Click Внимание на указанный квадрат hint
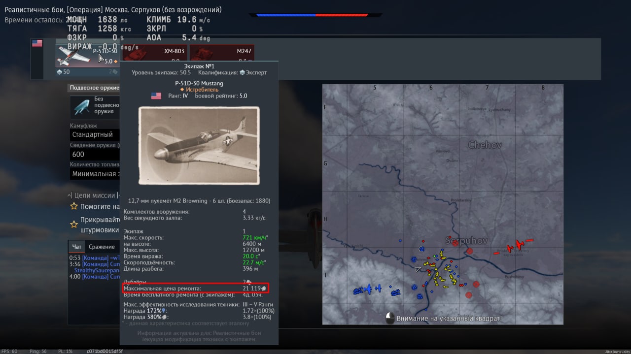 (450, 319)
